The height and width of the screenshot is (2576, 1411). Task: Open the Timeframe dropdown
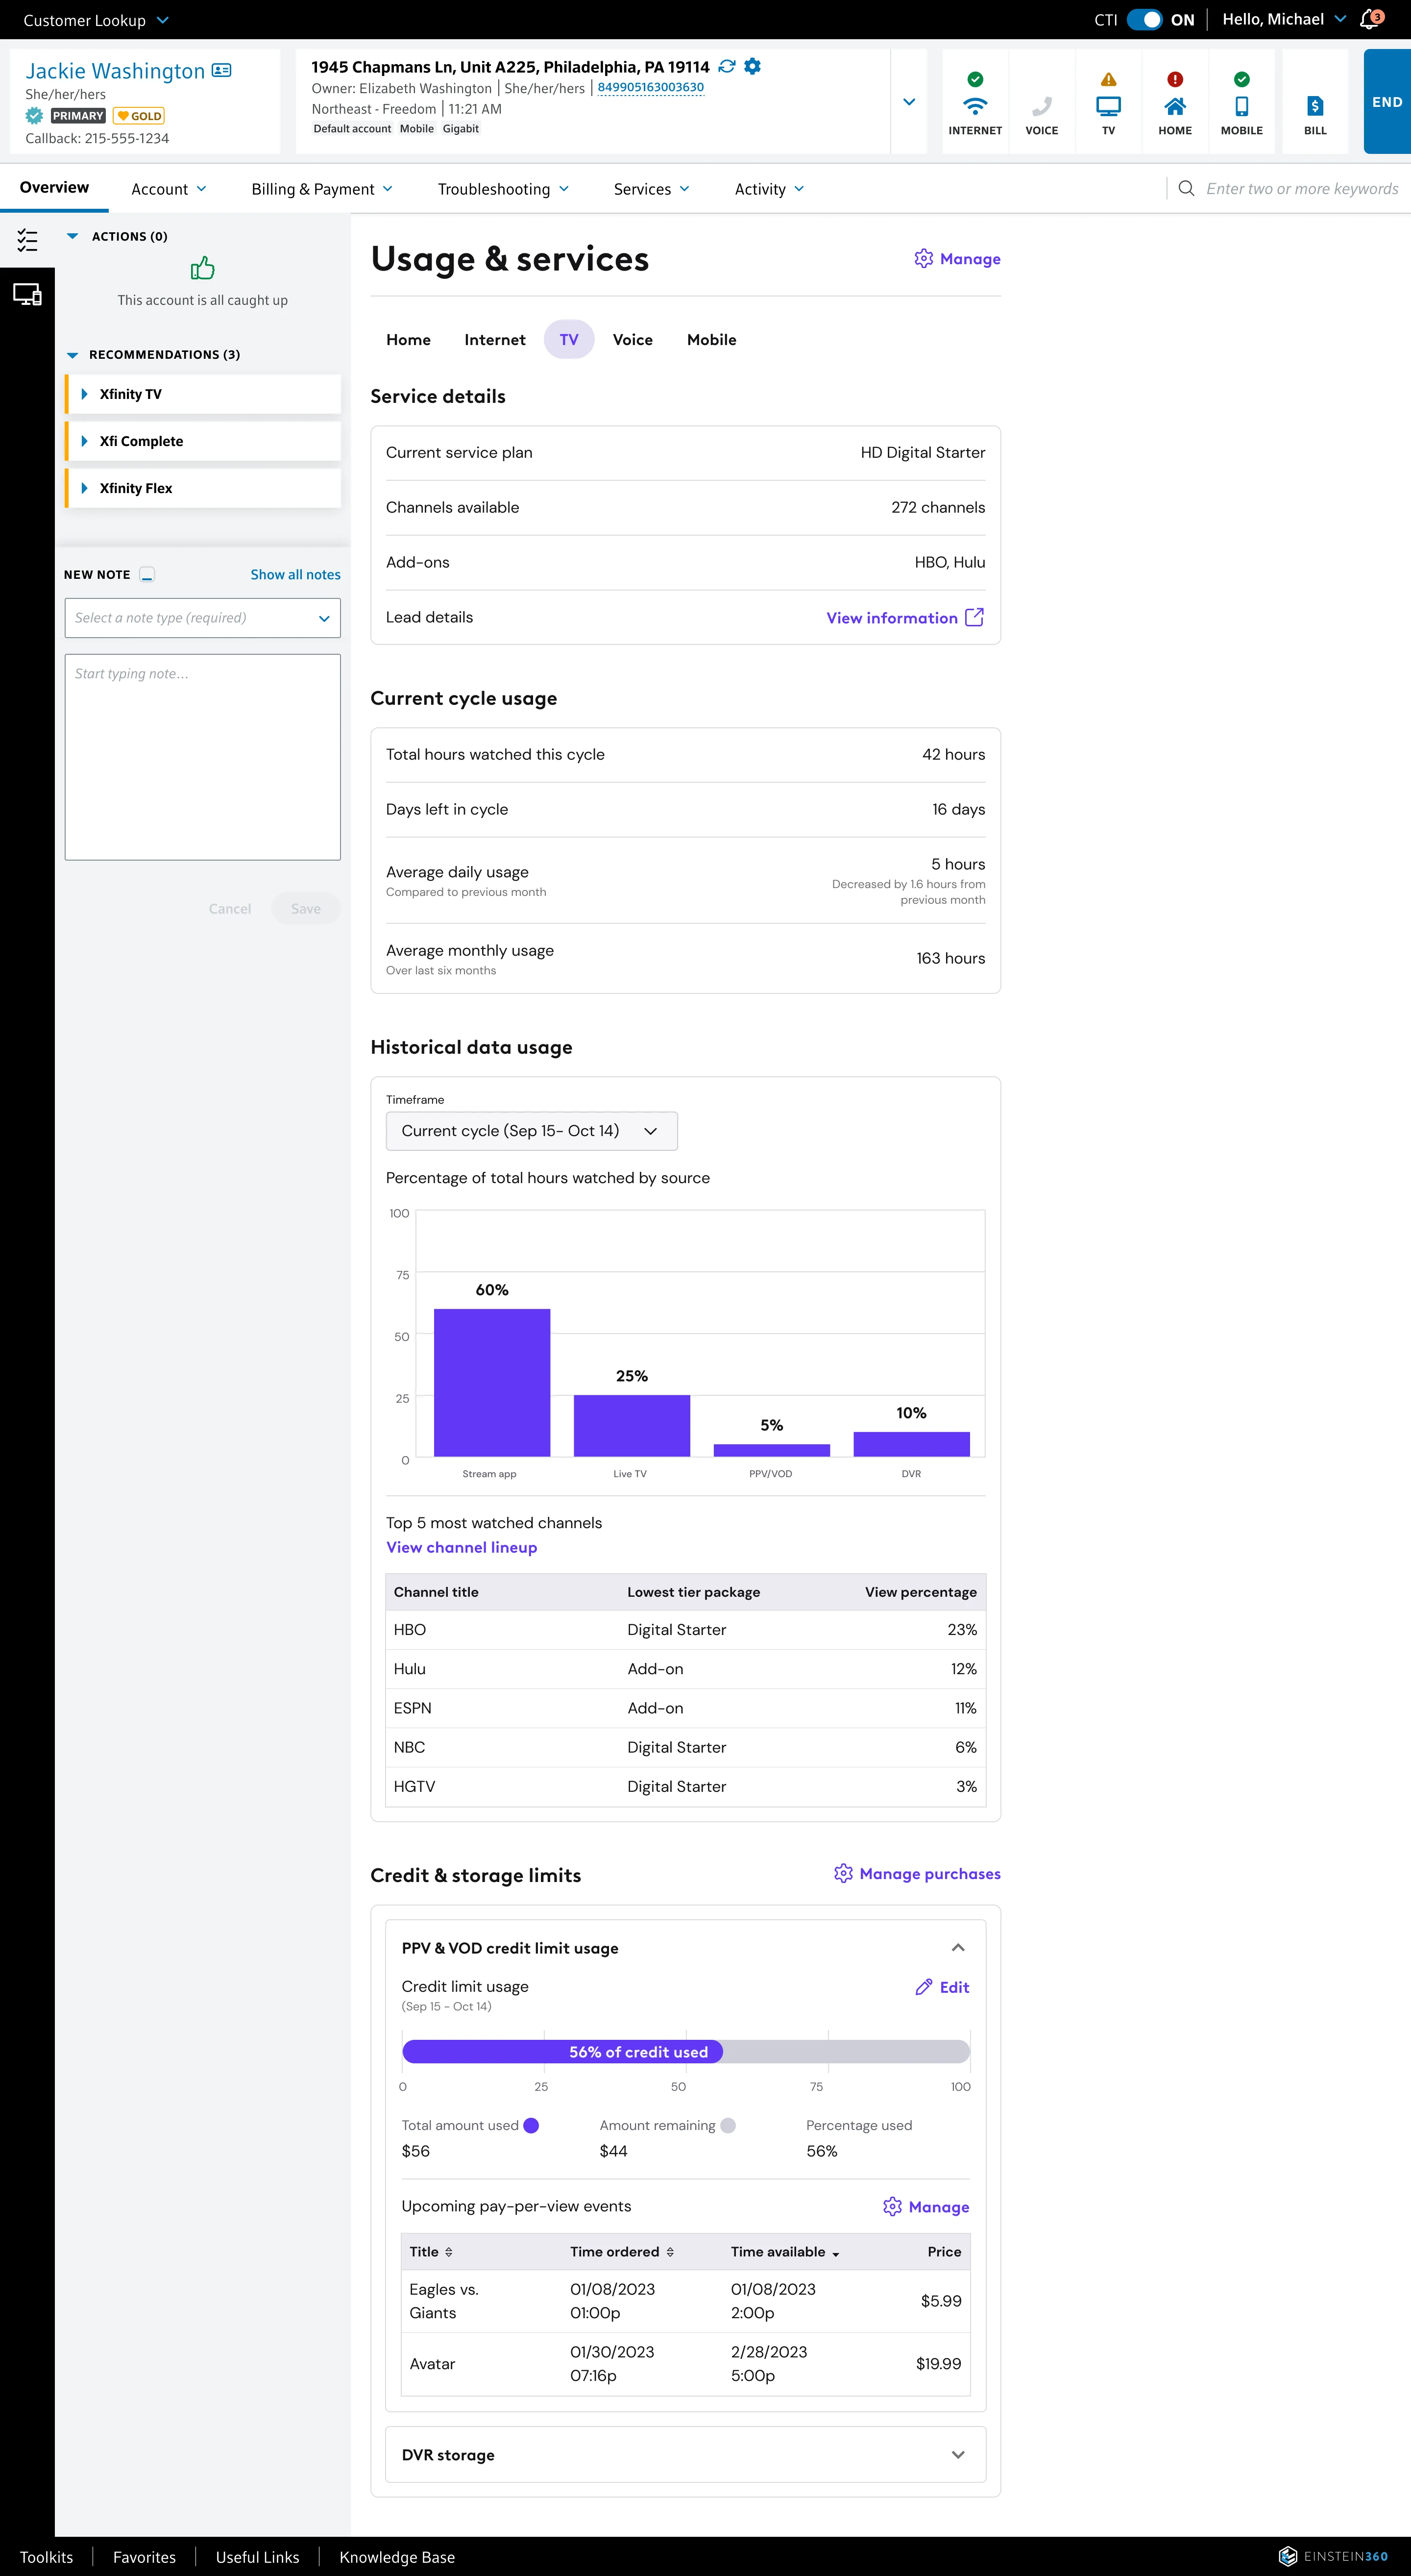(x=532, y=1131)
